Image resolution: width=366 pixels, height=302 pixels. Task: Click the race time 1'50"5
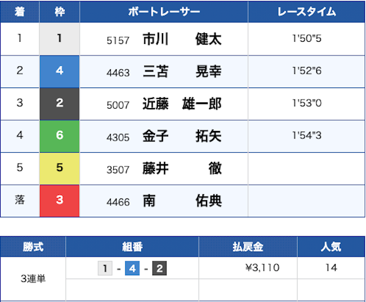[x=307, y=39]
